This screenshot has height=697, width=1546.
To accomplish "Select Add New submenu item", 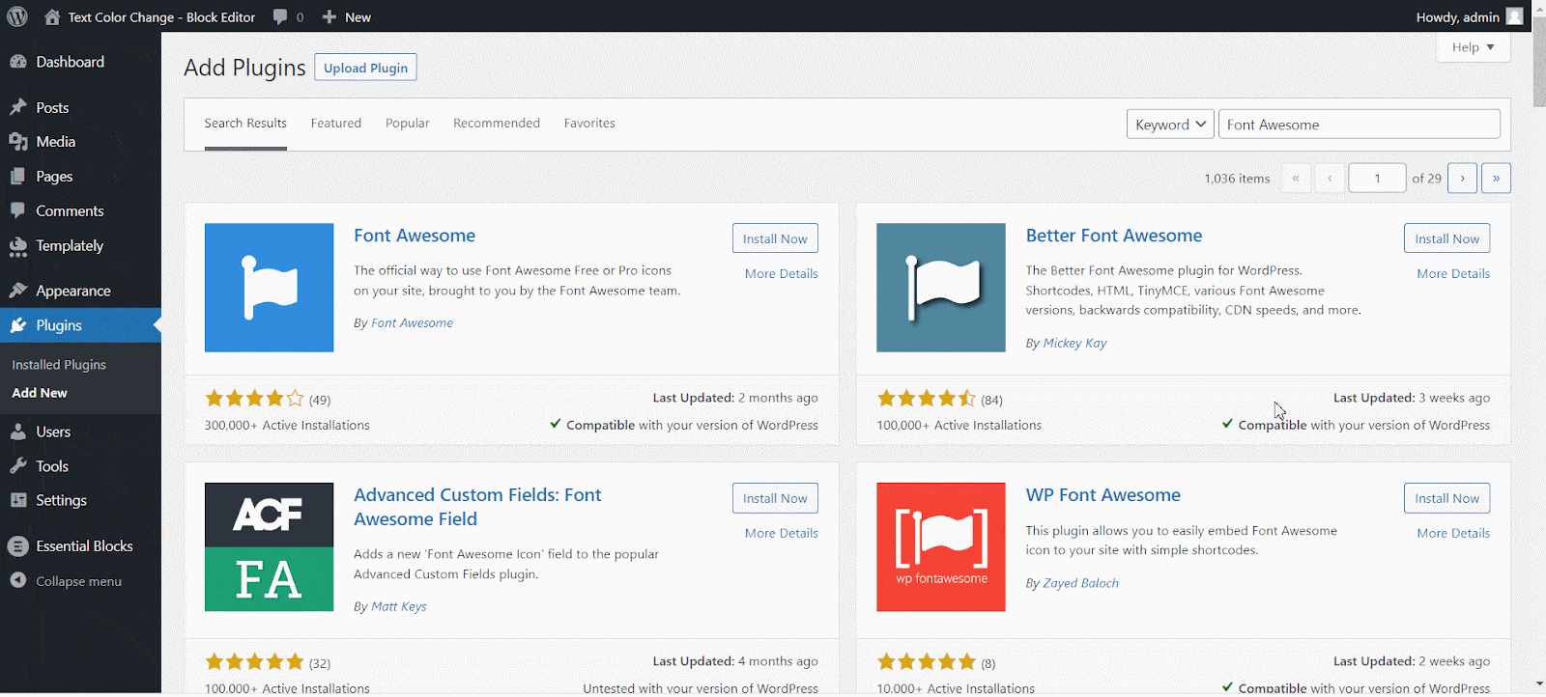I will 40,393.
